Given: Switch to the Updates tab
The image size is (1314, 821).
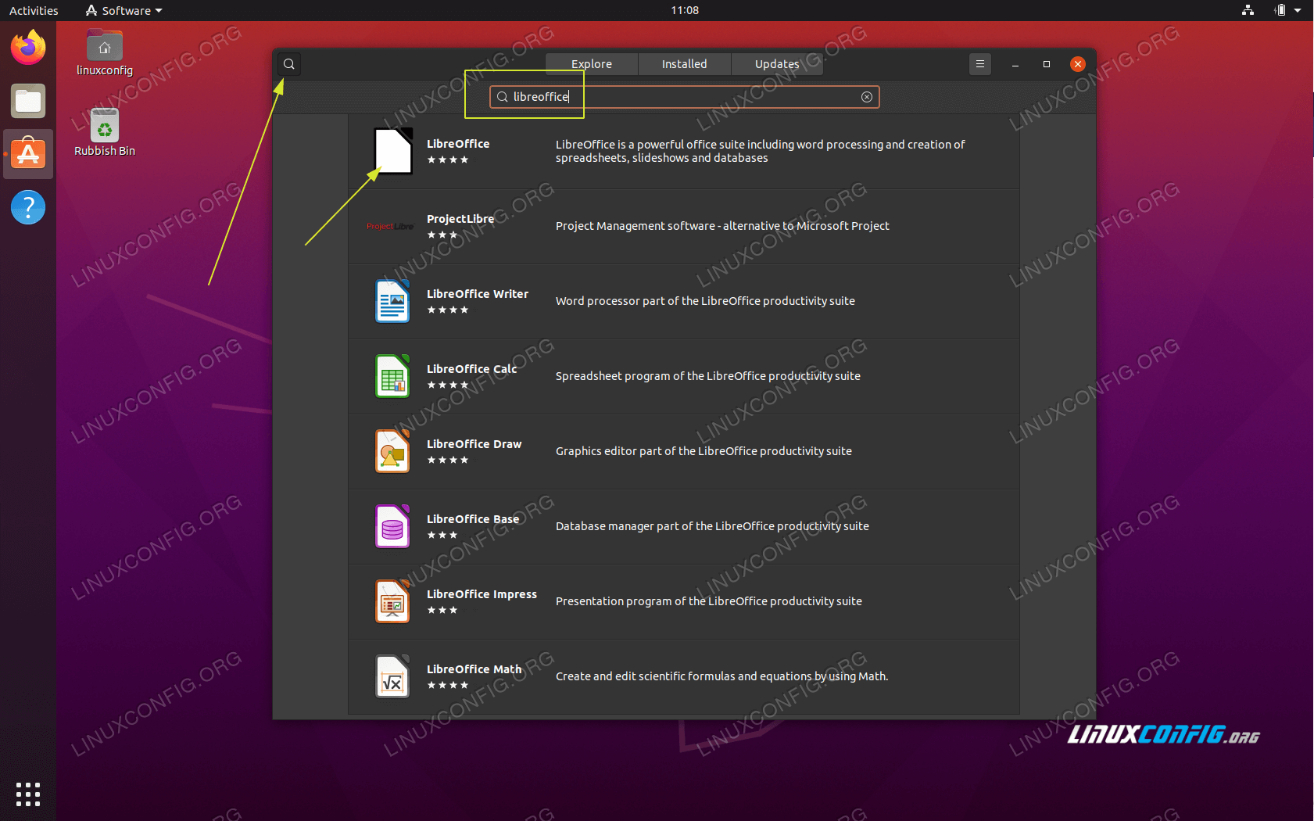Looking at the screenshot, I should [x=777, y=64].
